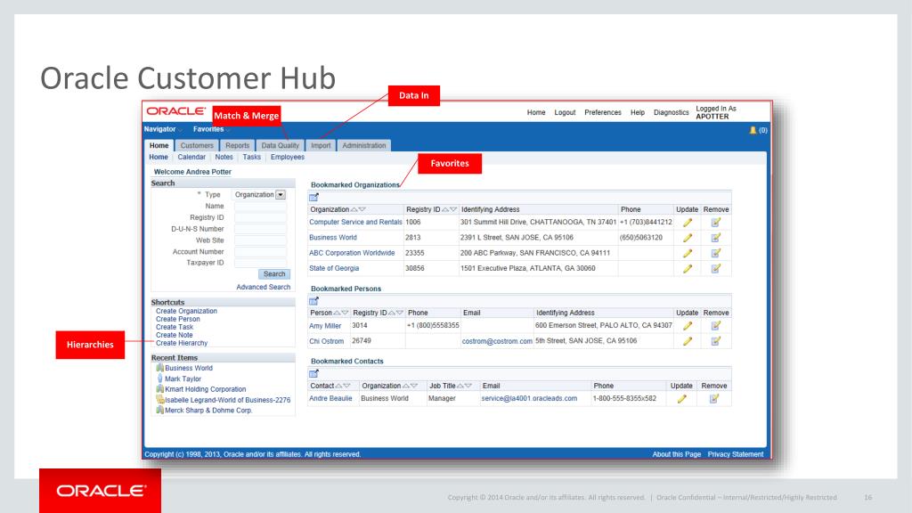Click into the Registry ID search field
The height and width of the screenshot is (513, 912).
pyautogui.click(x=261, y=217)
